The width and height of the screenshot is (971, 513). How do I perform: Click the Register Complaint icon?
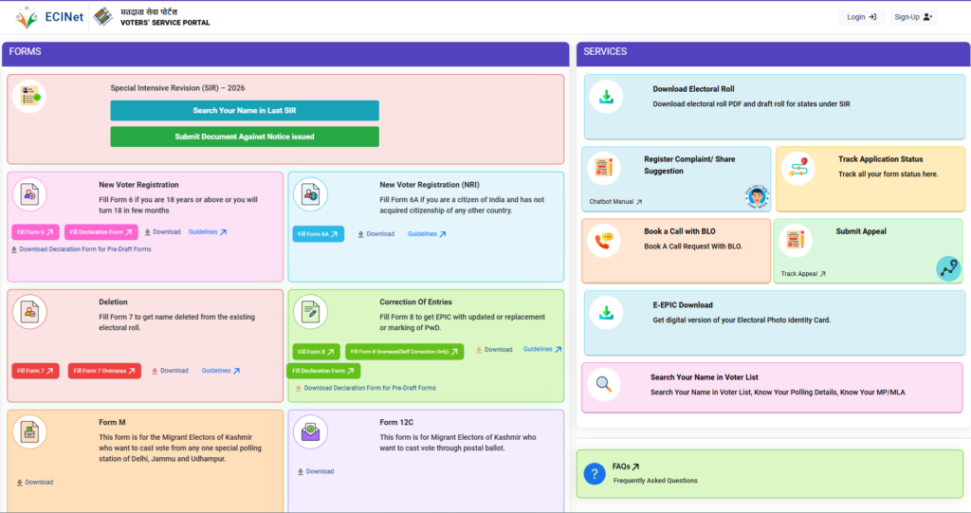point(603,169)
